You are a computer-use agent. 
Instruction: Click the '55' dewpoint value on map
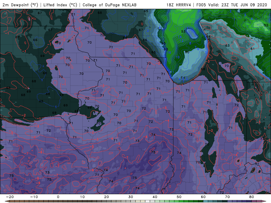[x=163, y=43]
